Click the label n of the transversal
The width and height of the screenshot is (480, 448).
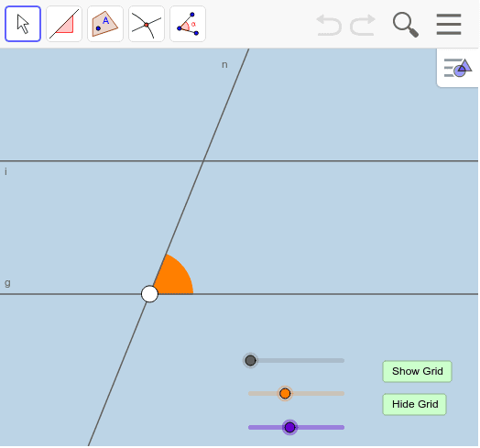tap(224, 65)
